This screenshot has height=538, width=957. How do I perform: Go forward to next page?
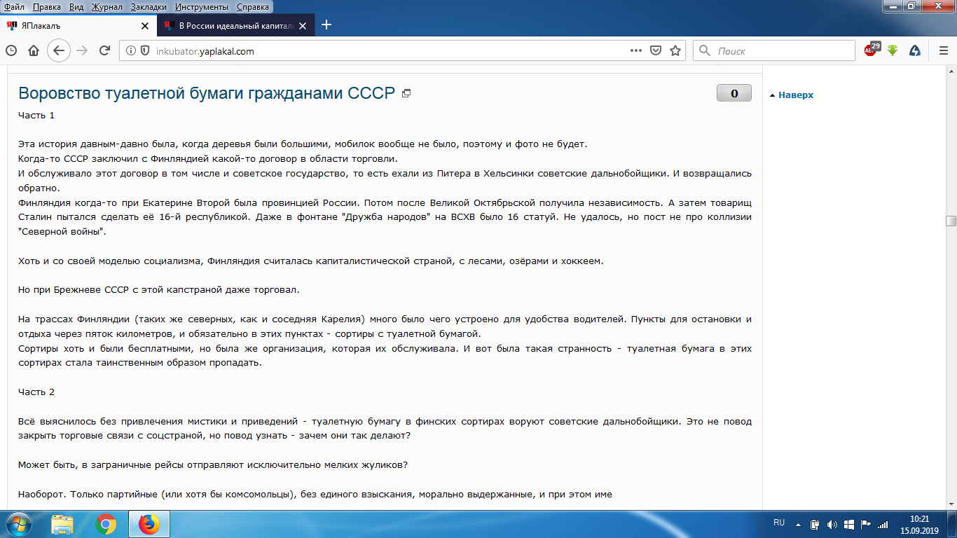pos(82,50)
